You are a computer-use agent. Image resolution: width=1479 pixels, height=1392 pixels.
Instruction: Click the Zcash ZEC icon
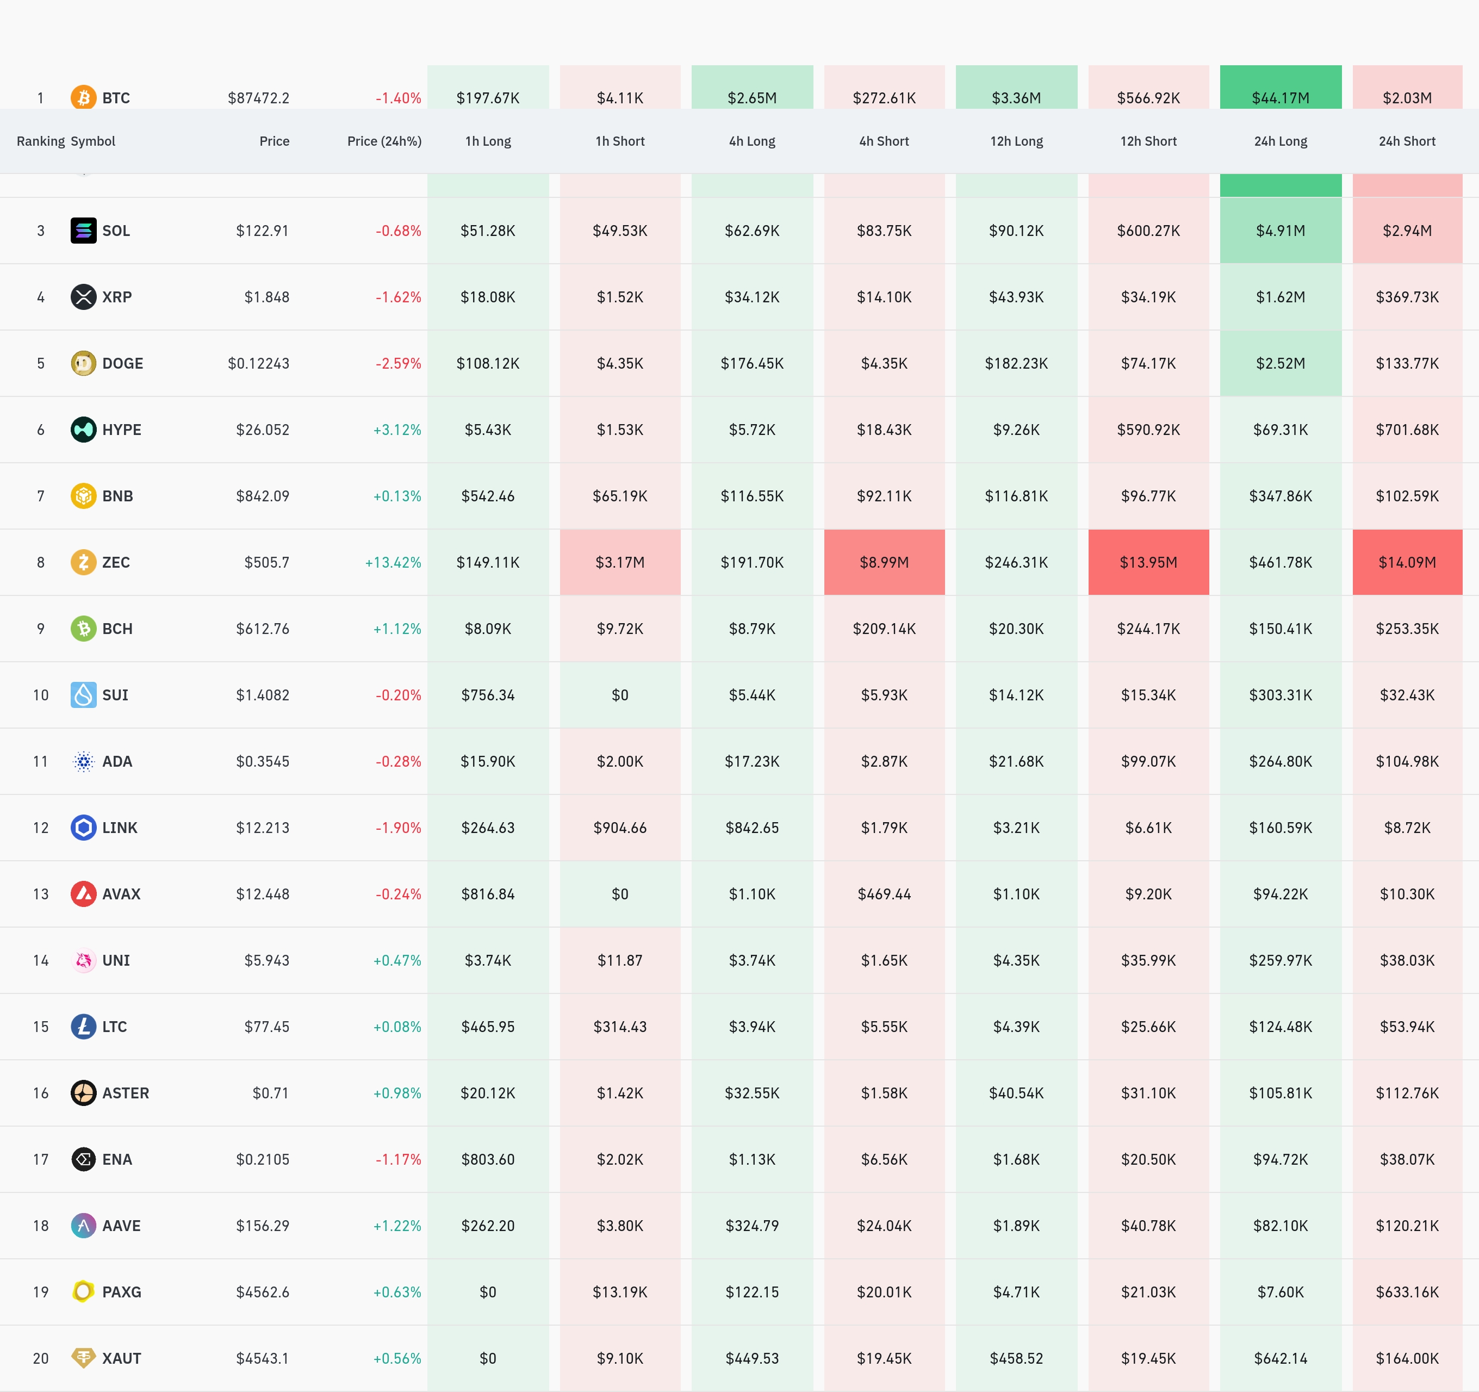tap(83, 562)
